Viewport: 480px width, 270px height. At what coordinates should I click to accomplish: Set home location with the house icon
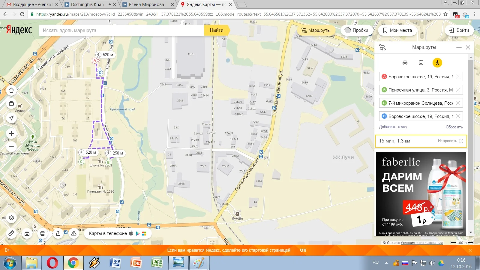point(11,90)
